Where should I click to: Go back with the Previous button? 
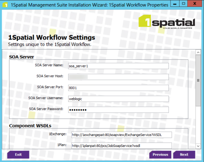160,155
